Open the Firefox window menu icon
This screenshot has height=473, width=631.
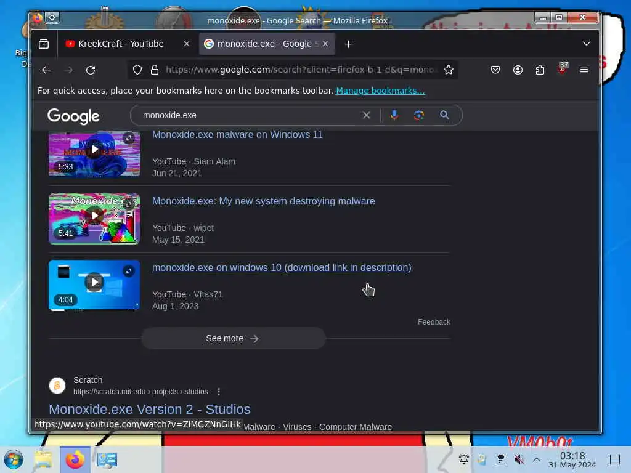click(37, 18)
